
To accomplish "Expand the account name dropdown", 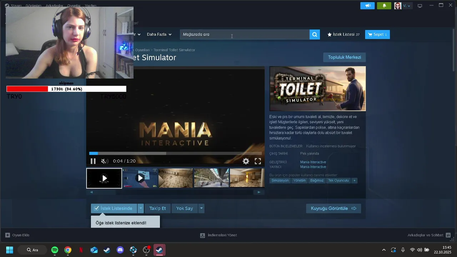I will pos(407,6).
